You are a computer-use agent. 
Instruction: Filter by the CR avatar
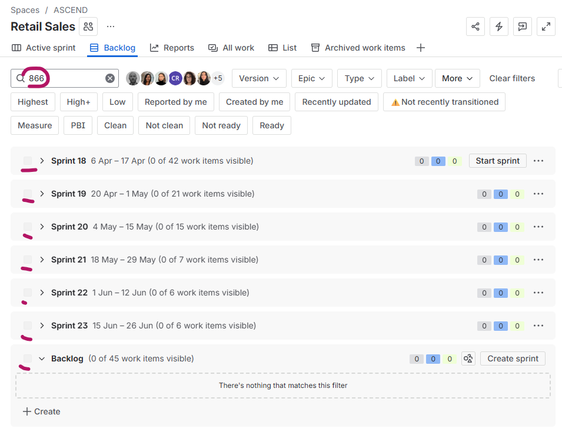175,78
